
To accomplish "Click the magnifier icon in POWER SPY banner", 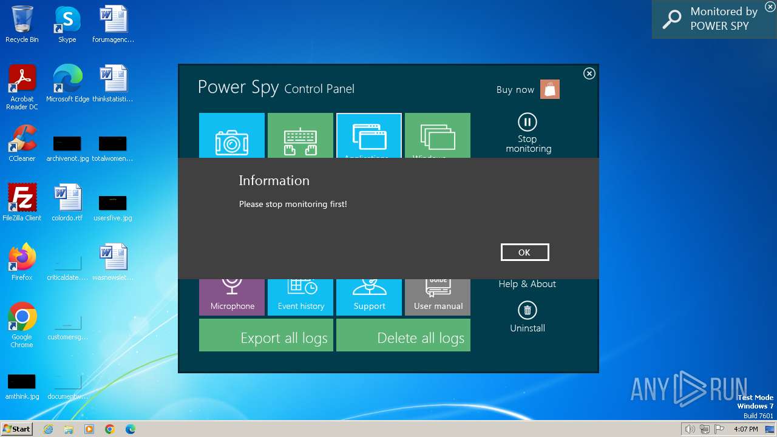I will 672,19.
